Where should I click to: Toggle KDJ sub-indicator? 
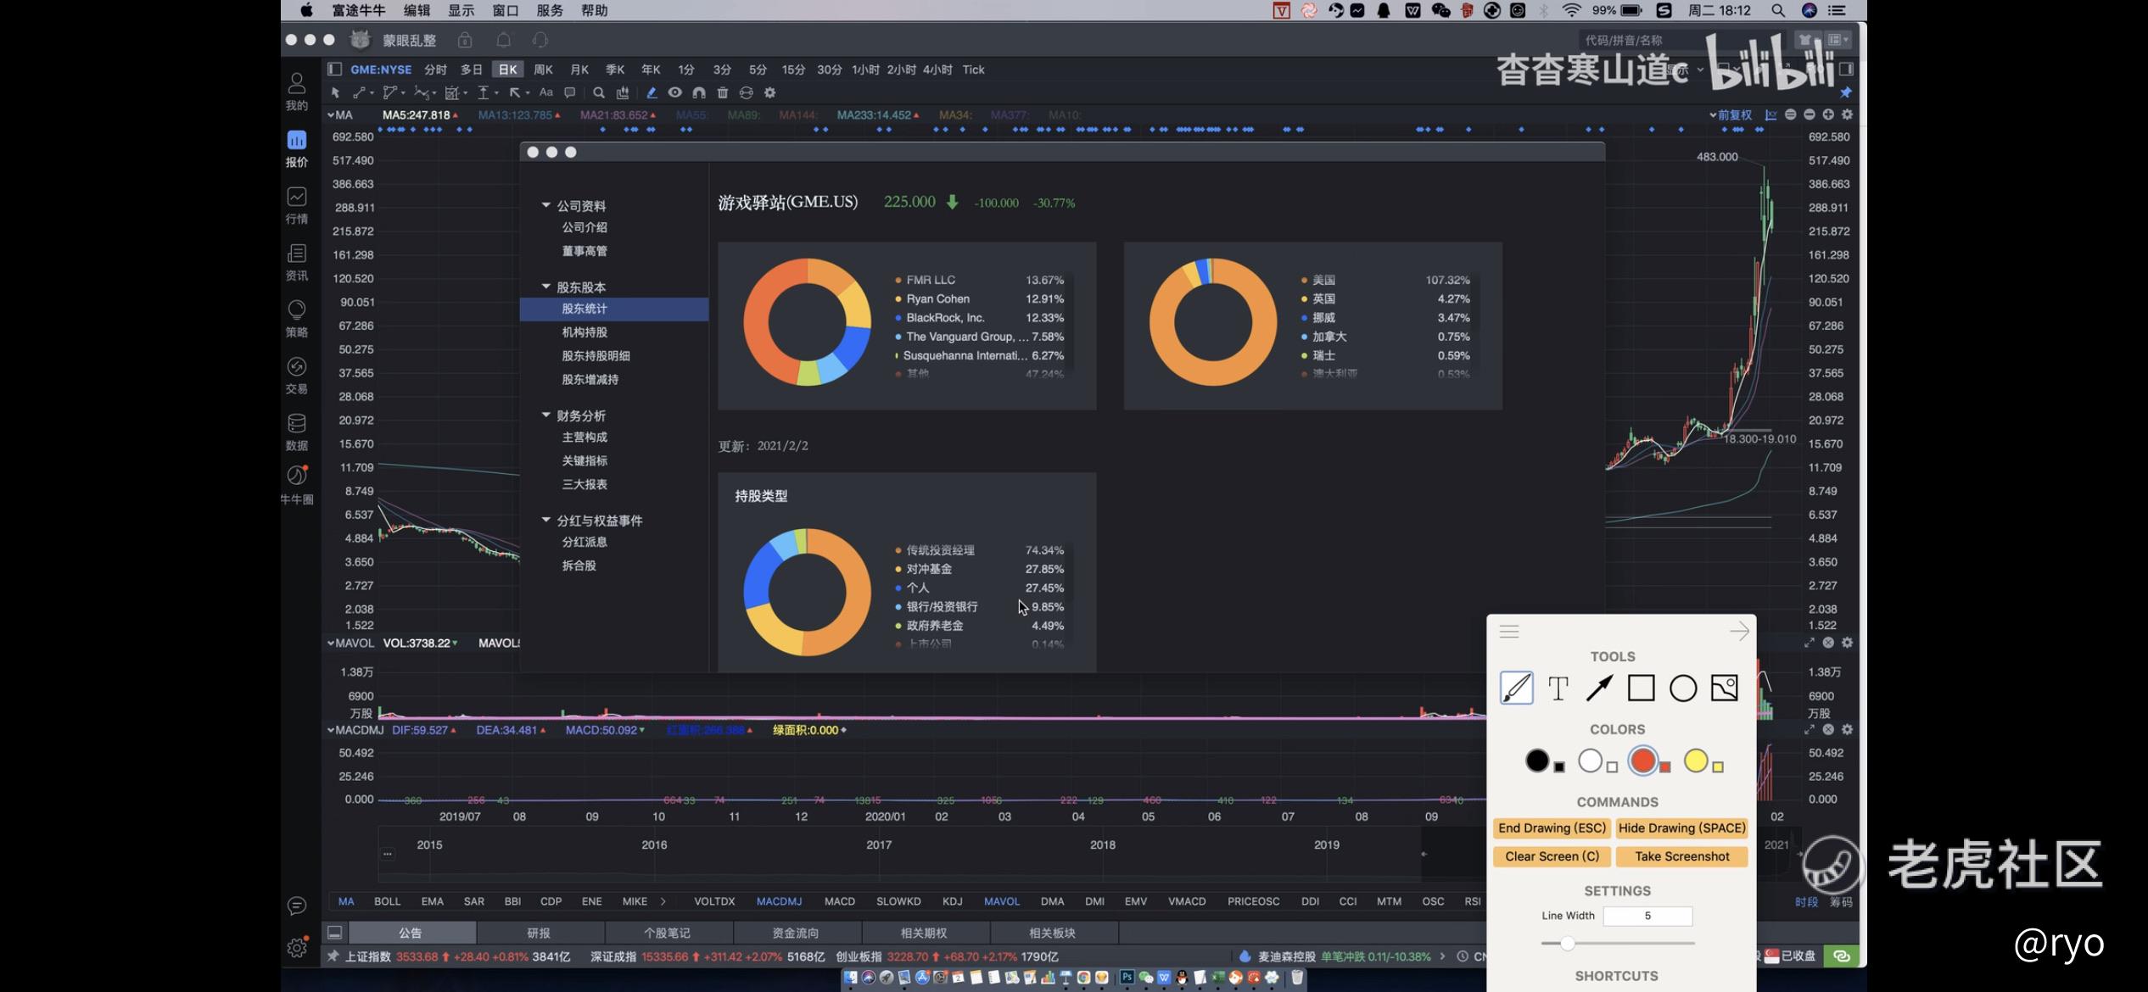(x=952, y=901)
